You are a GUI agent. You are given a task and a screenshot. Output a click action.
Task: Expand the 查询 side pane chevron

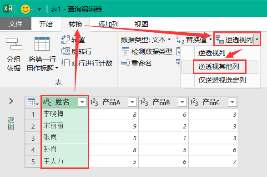(11, 101)
